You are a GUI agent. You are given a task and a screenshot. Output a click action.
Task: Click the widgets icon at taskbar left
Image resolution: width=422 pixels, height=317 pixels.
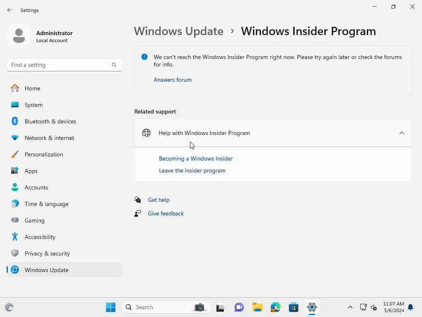pos(9,307)
